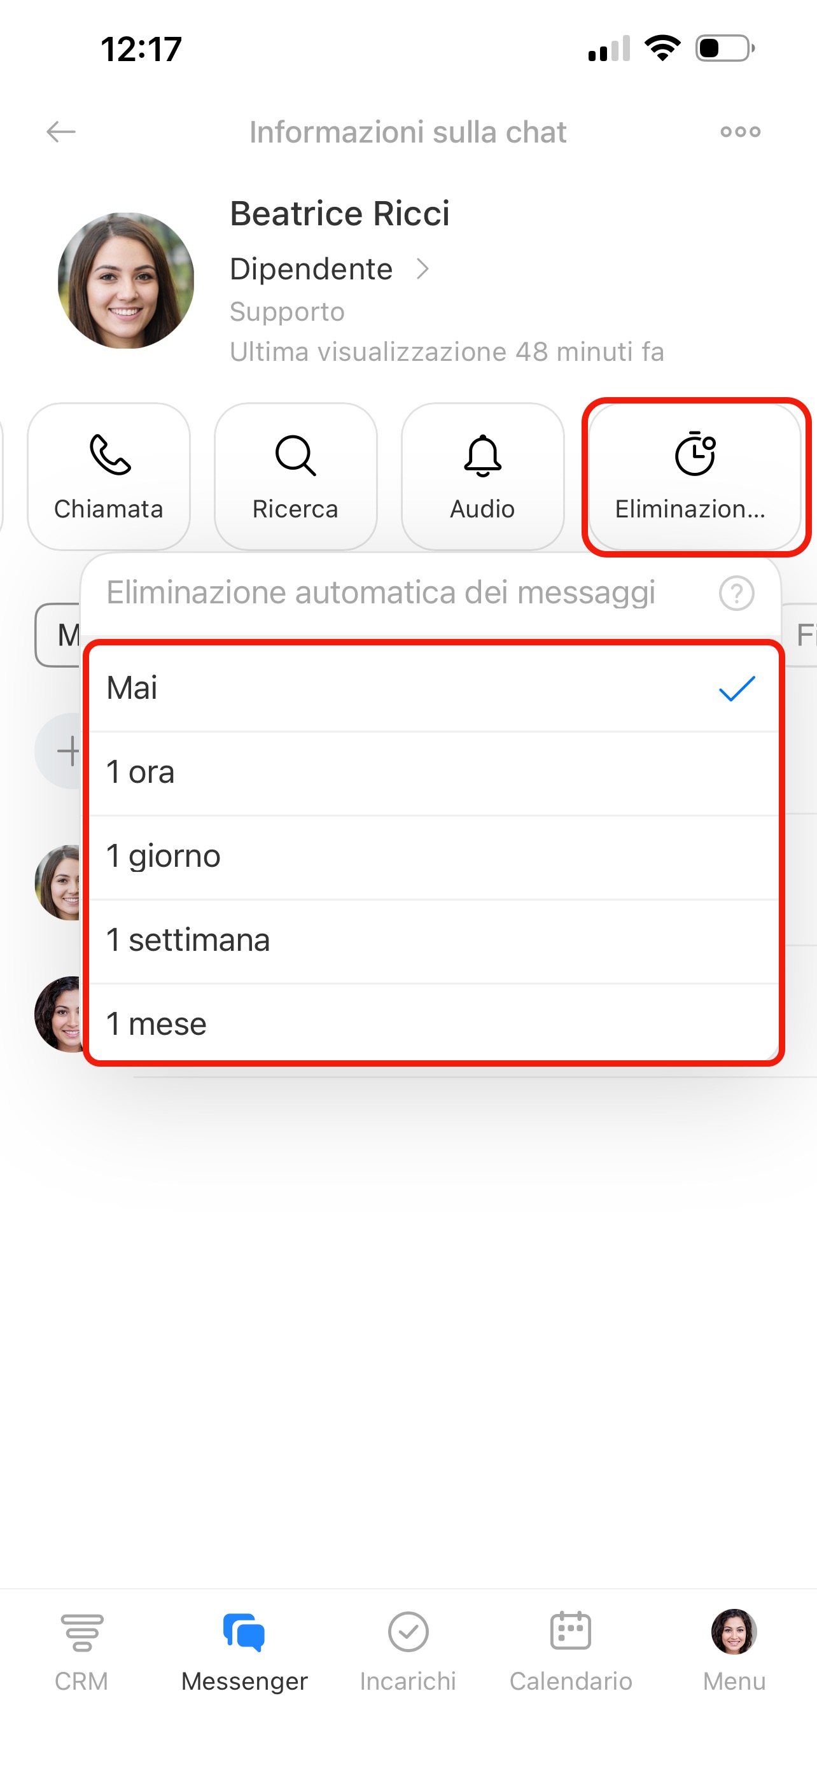This screenshot has height=1768, width=817.
Task: Open chat search via Ricerca
Action: point(296,476)
